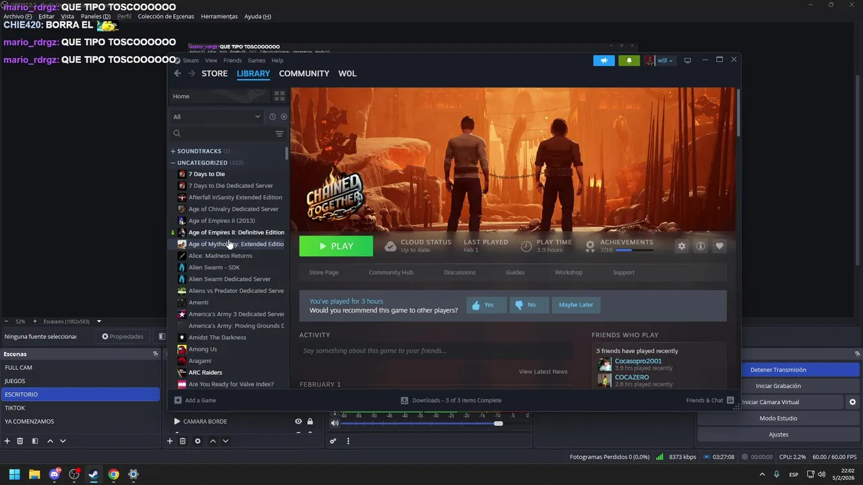Image resolution: width=863 pixels, height=485 pixels.
Task: Open Chained Together manage gear icon
Action: click(682, 246)
